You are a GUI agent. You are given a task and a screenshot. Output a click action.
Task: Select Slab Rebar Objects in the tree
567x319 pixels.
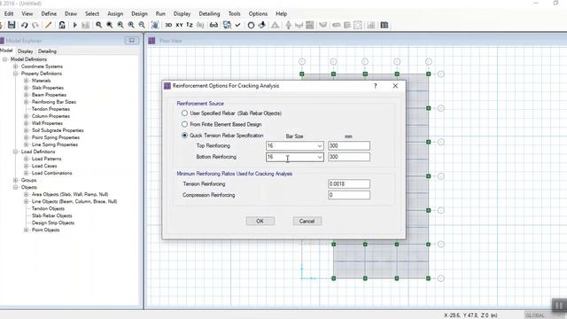(51, 215)
